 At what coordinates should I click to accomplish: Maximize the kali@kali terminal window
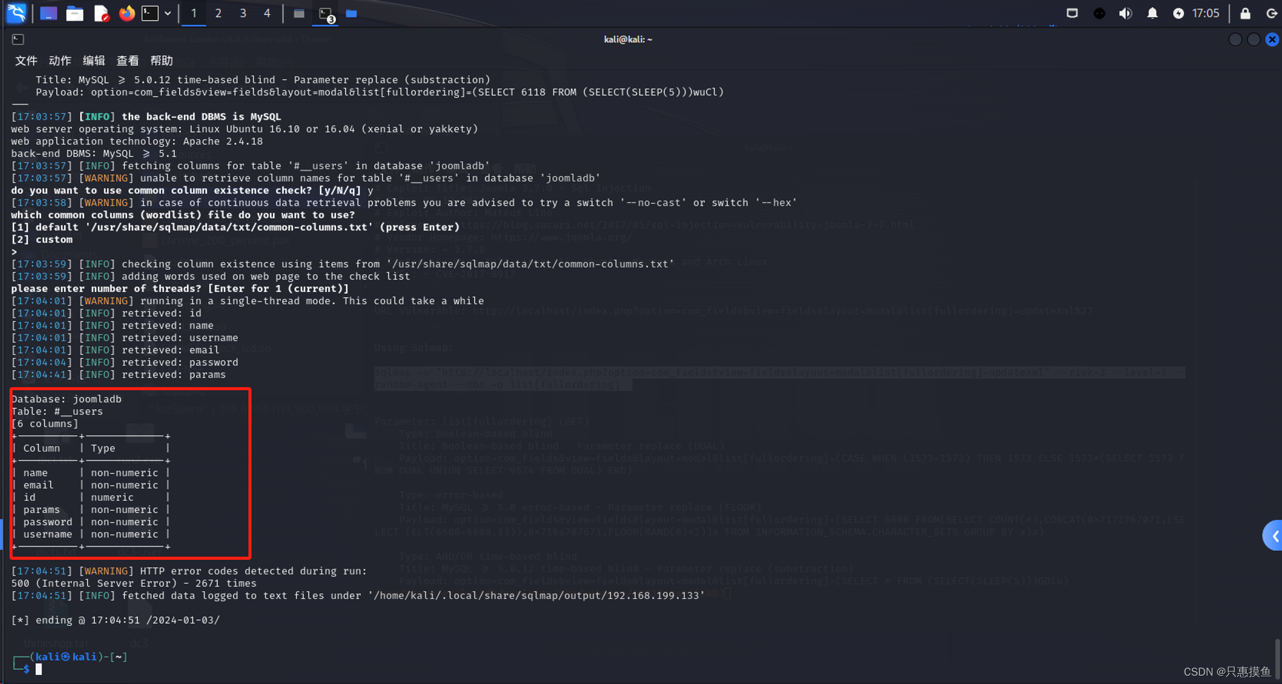1254,40
